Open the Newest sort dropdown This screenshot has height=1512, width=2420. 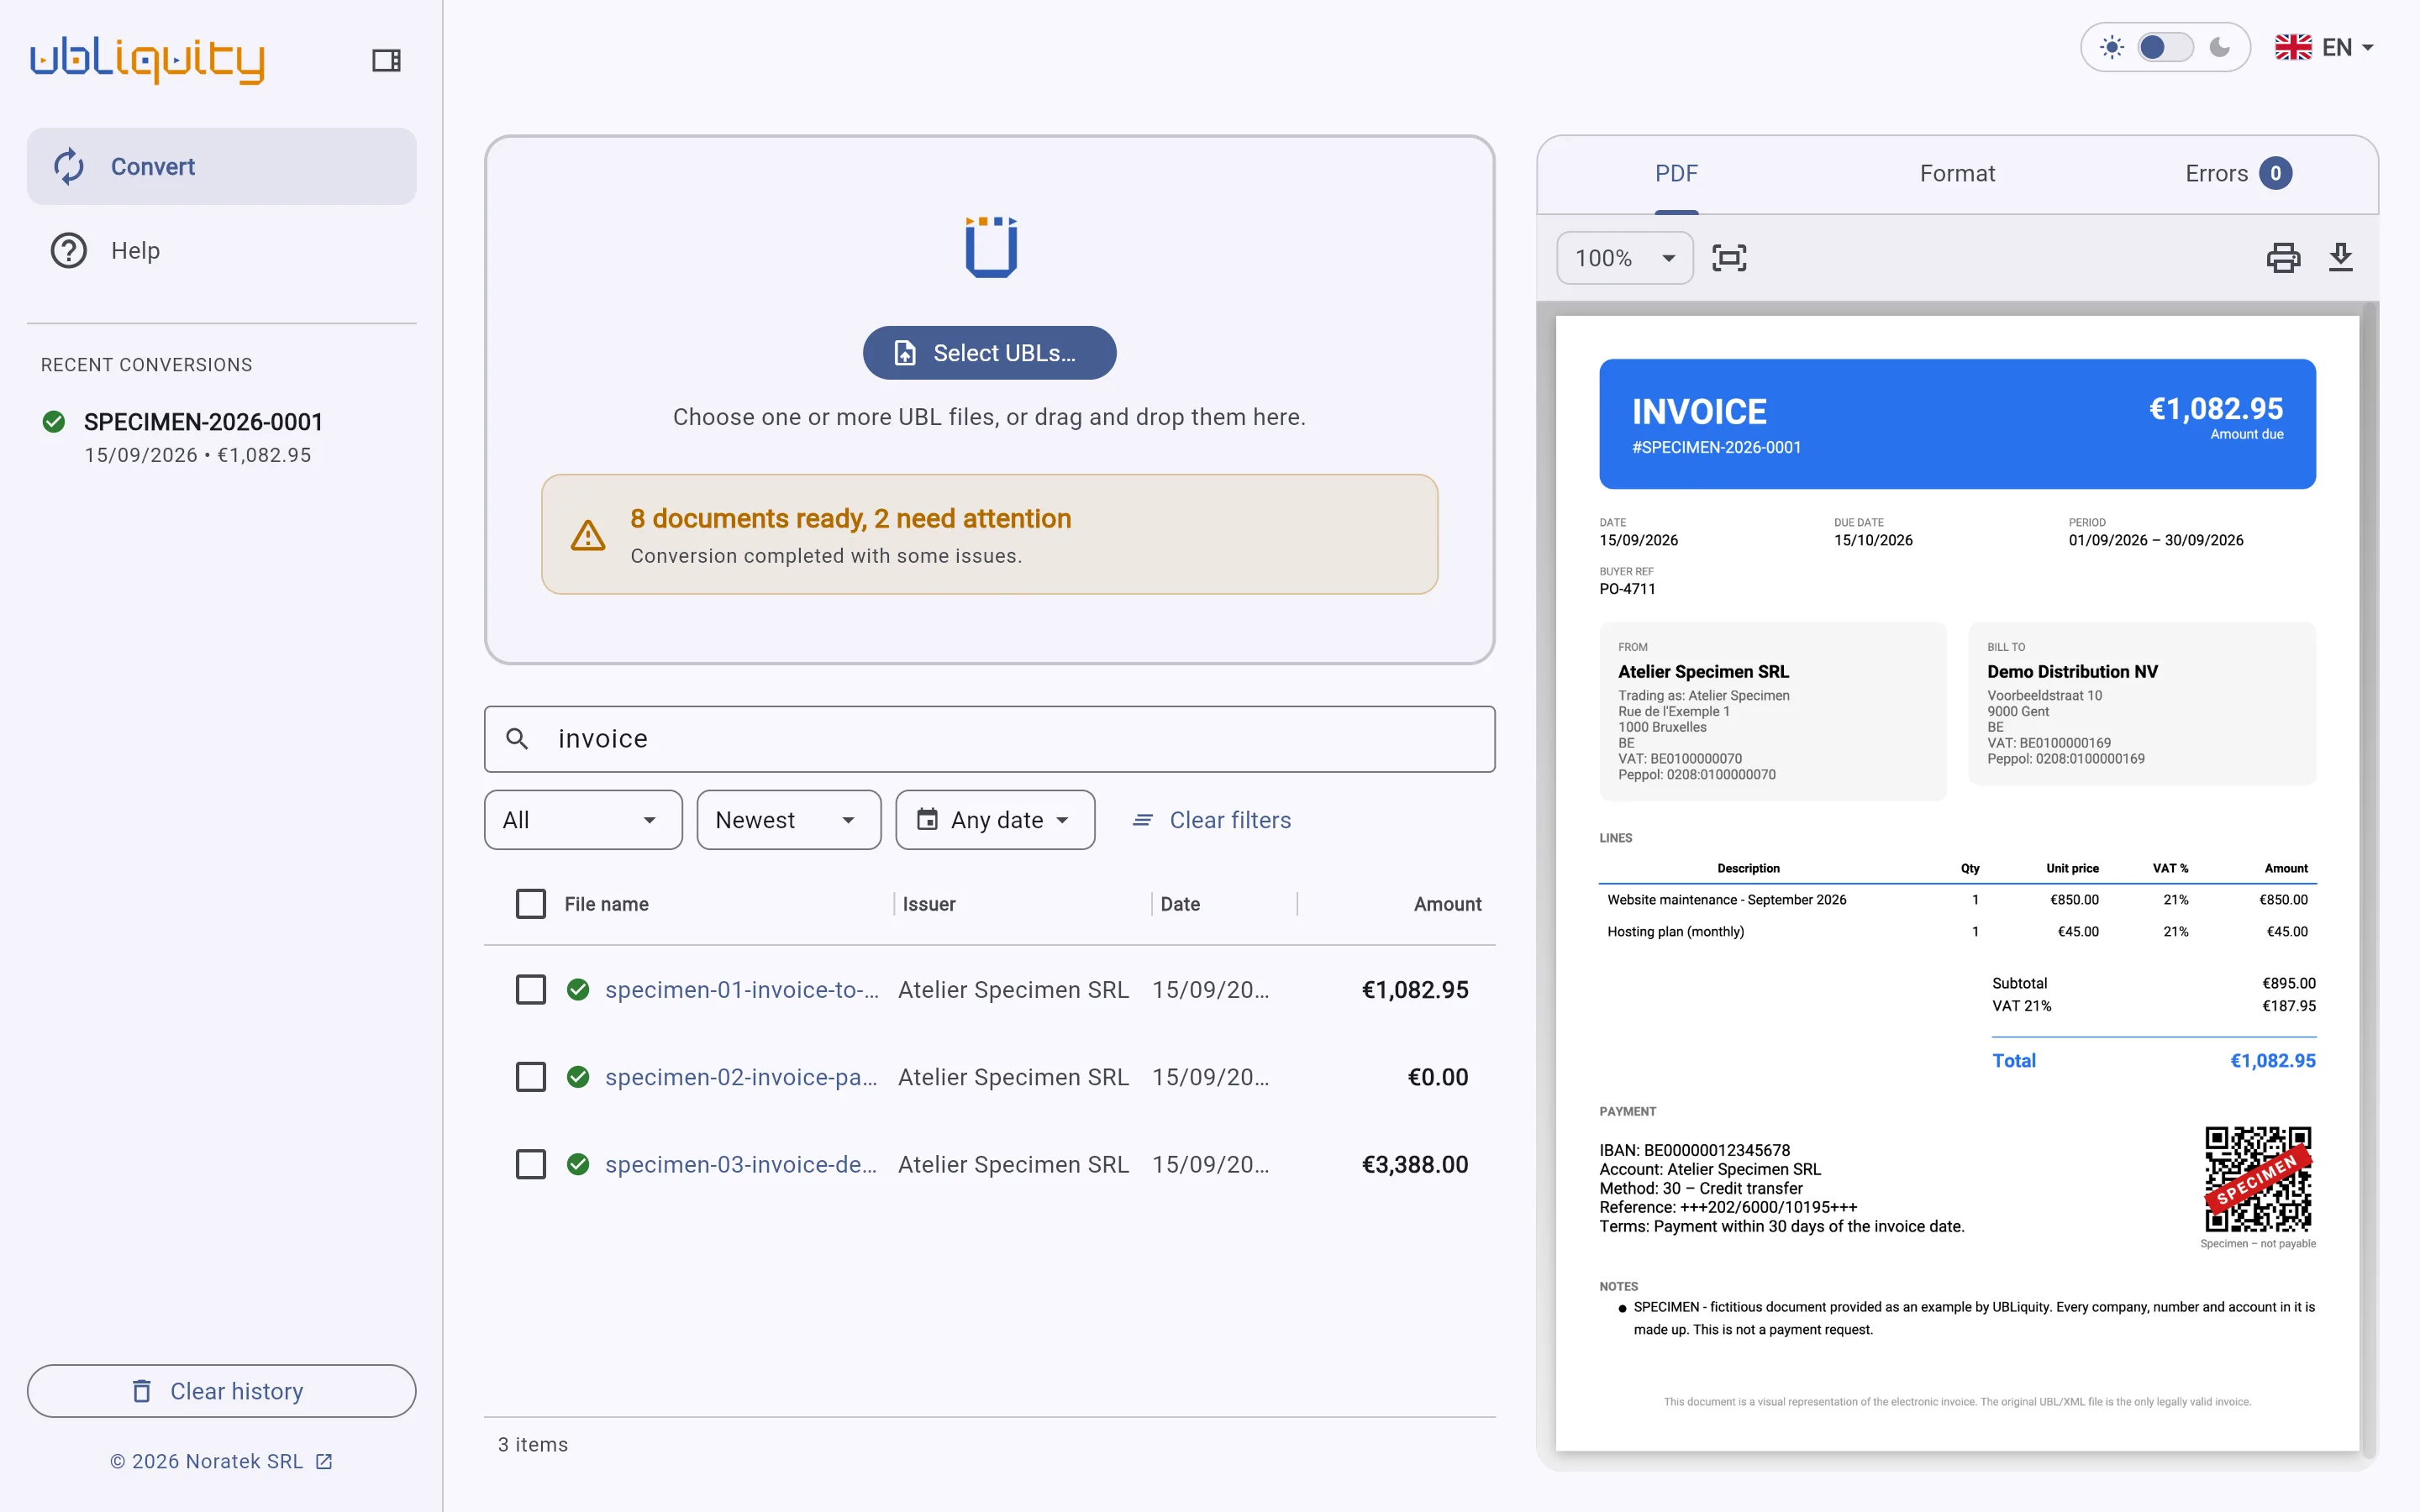[788, 820]
